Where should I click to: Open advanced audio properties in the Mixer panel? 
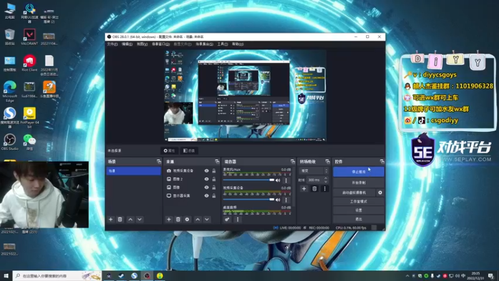click(227, 219)
